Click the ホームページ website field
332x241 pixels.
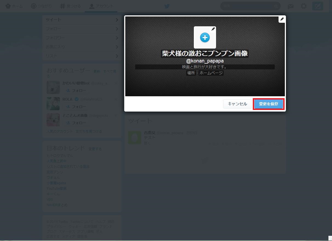tap(211, 73)
